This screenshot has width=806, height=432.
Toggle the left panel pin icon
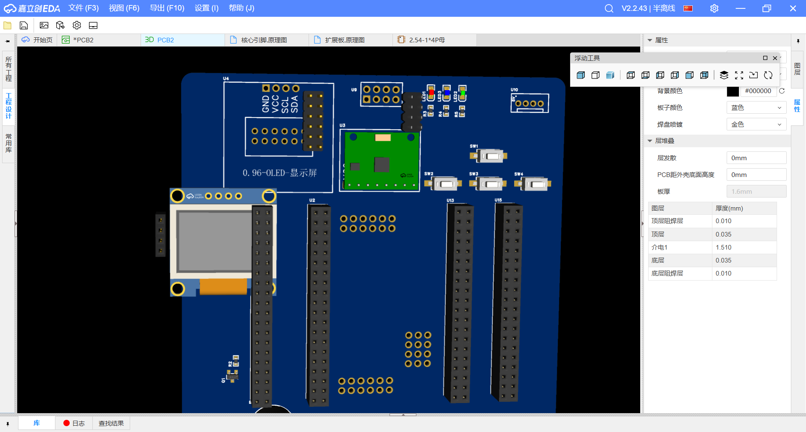(x=8, y=41)
